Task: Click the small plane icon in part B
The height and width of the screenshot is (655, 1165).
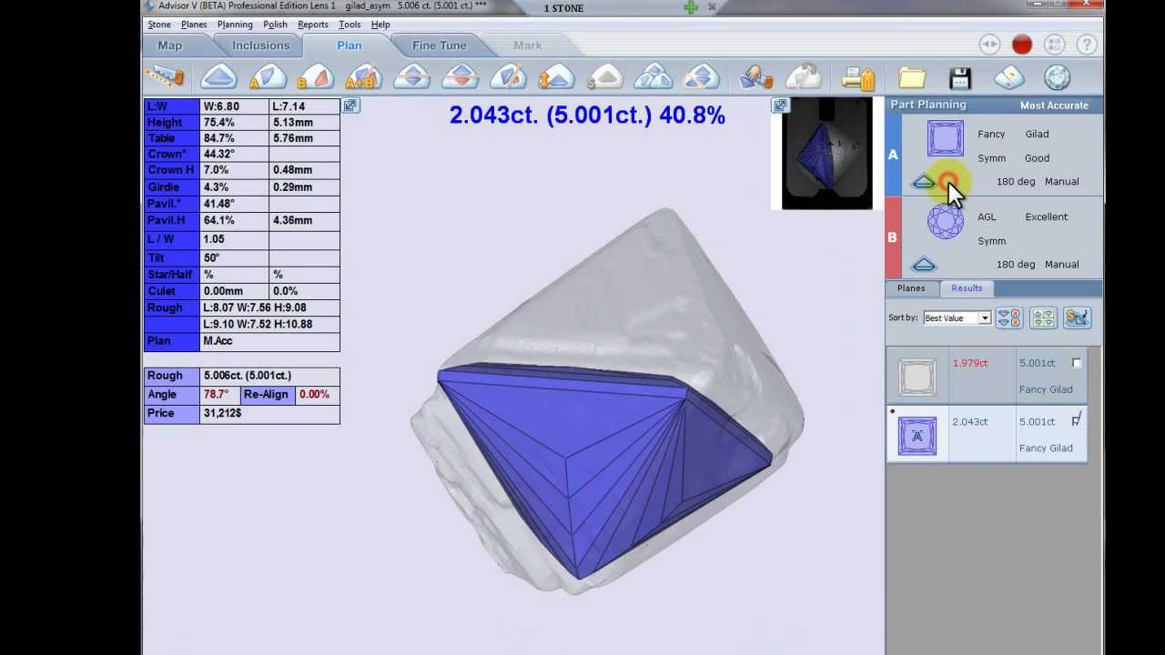Action: click(x=924, y=265)
